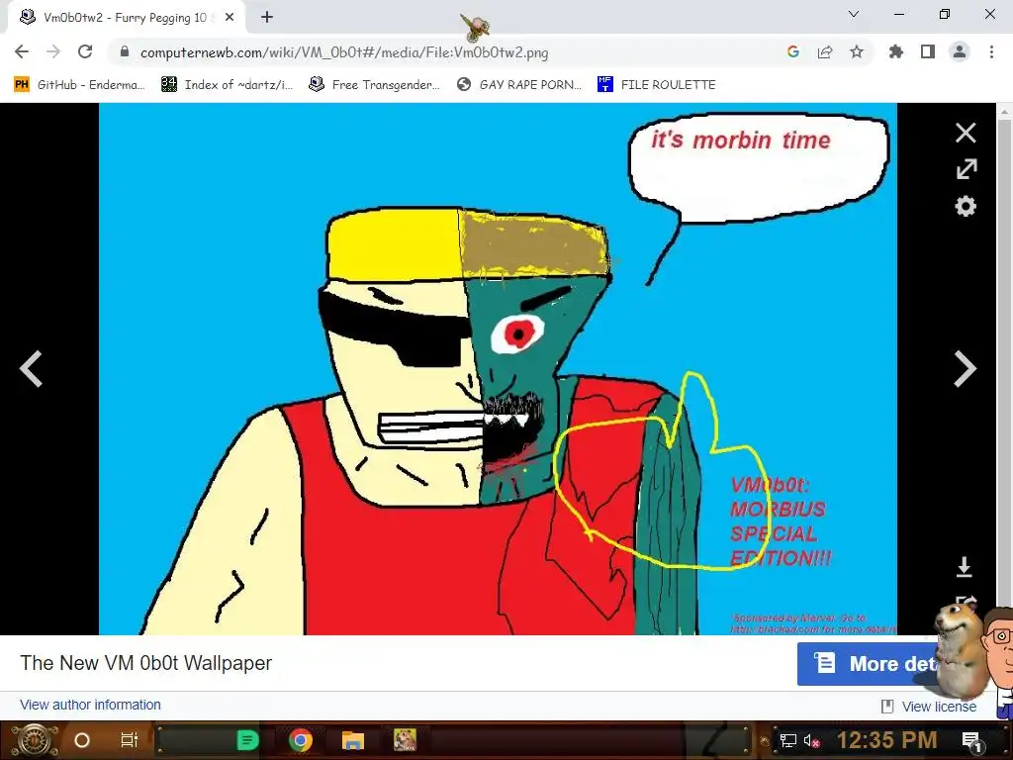Bookmark this page with the star

(857, 51)
